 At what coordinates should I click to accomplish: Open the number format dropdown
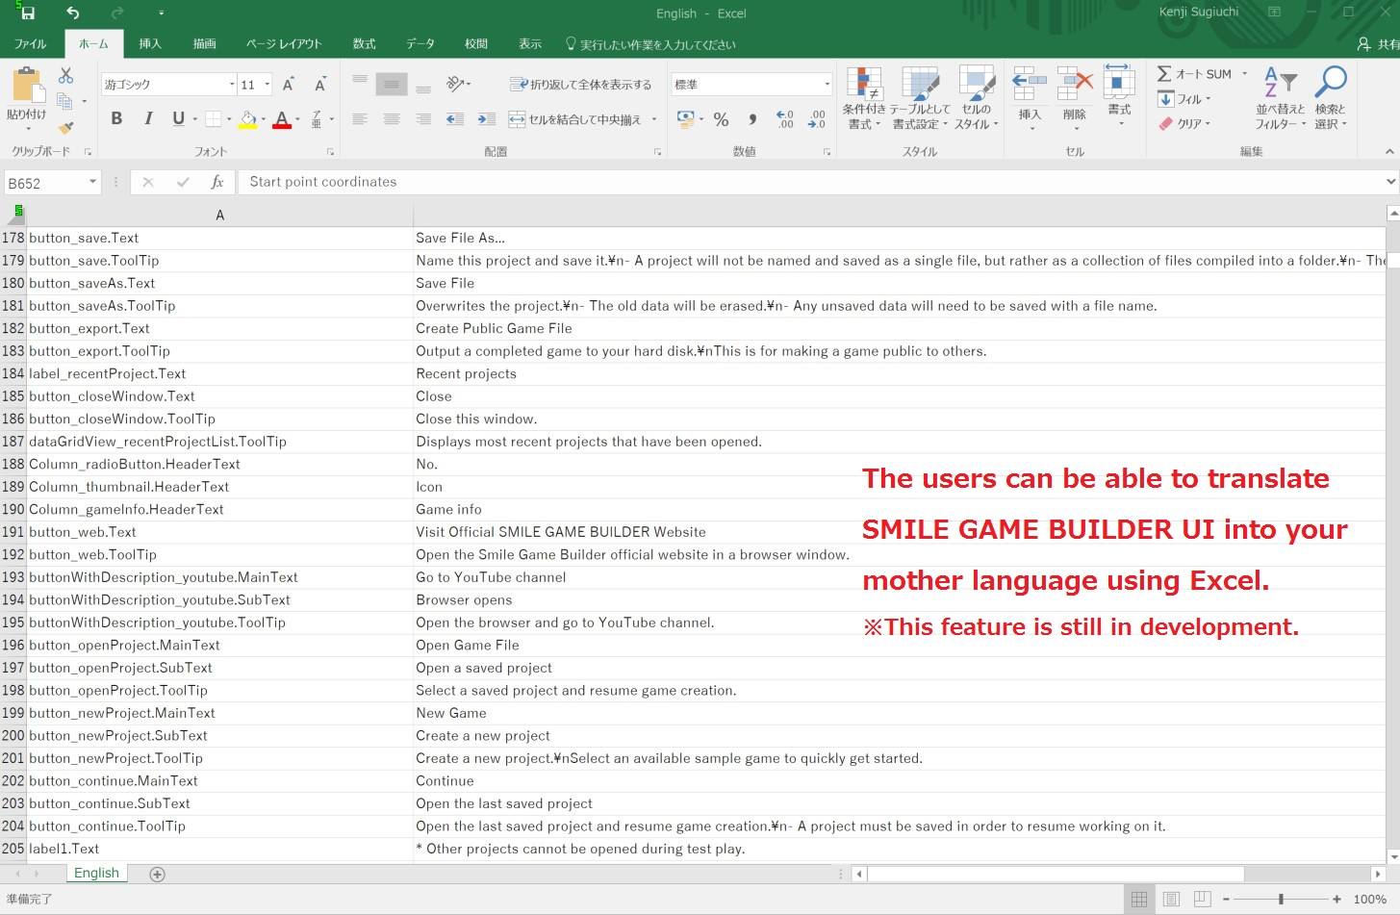point(827,85)
